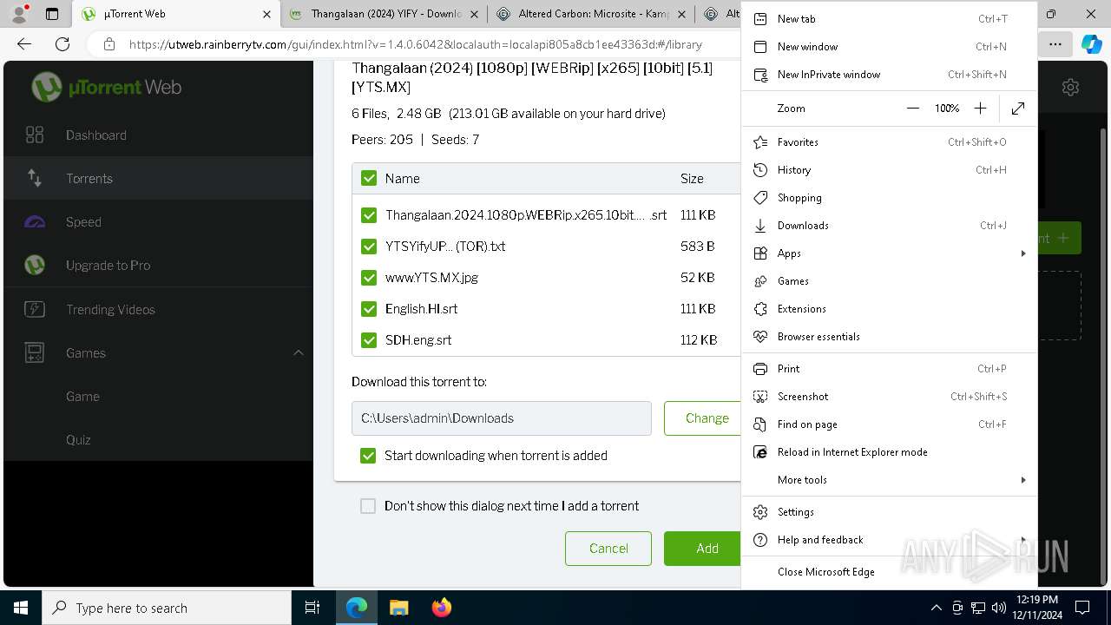
Task: Open the tab actions menu icon
Action: [52, 14]
